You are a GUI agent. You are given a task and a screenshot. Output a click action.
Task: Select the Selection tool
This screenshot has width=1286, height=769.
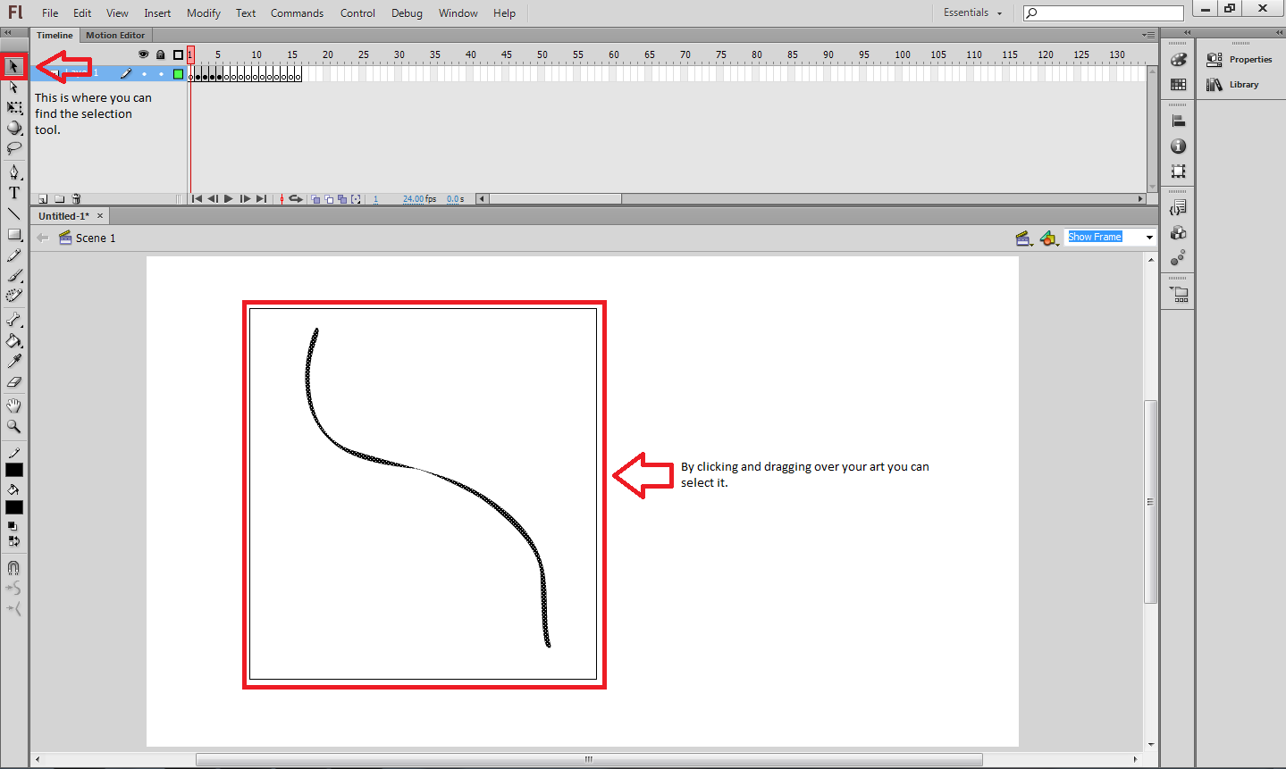[13, 66]
